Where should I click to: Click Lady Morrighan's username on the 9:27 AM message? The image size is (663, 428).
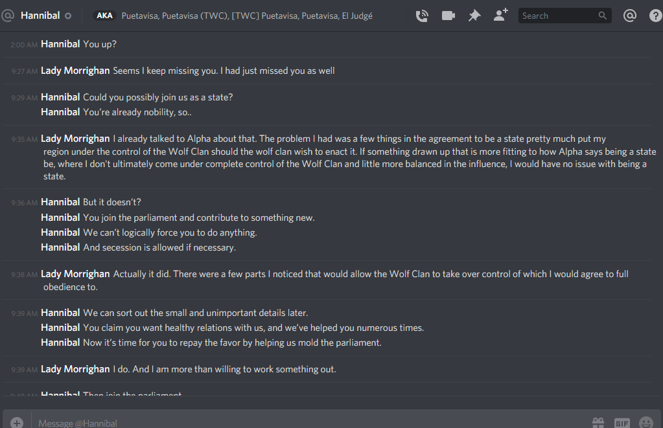[75, 71]
